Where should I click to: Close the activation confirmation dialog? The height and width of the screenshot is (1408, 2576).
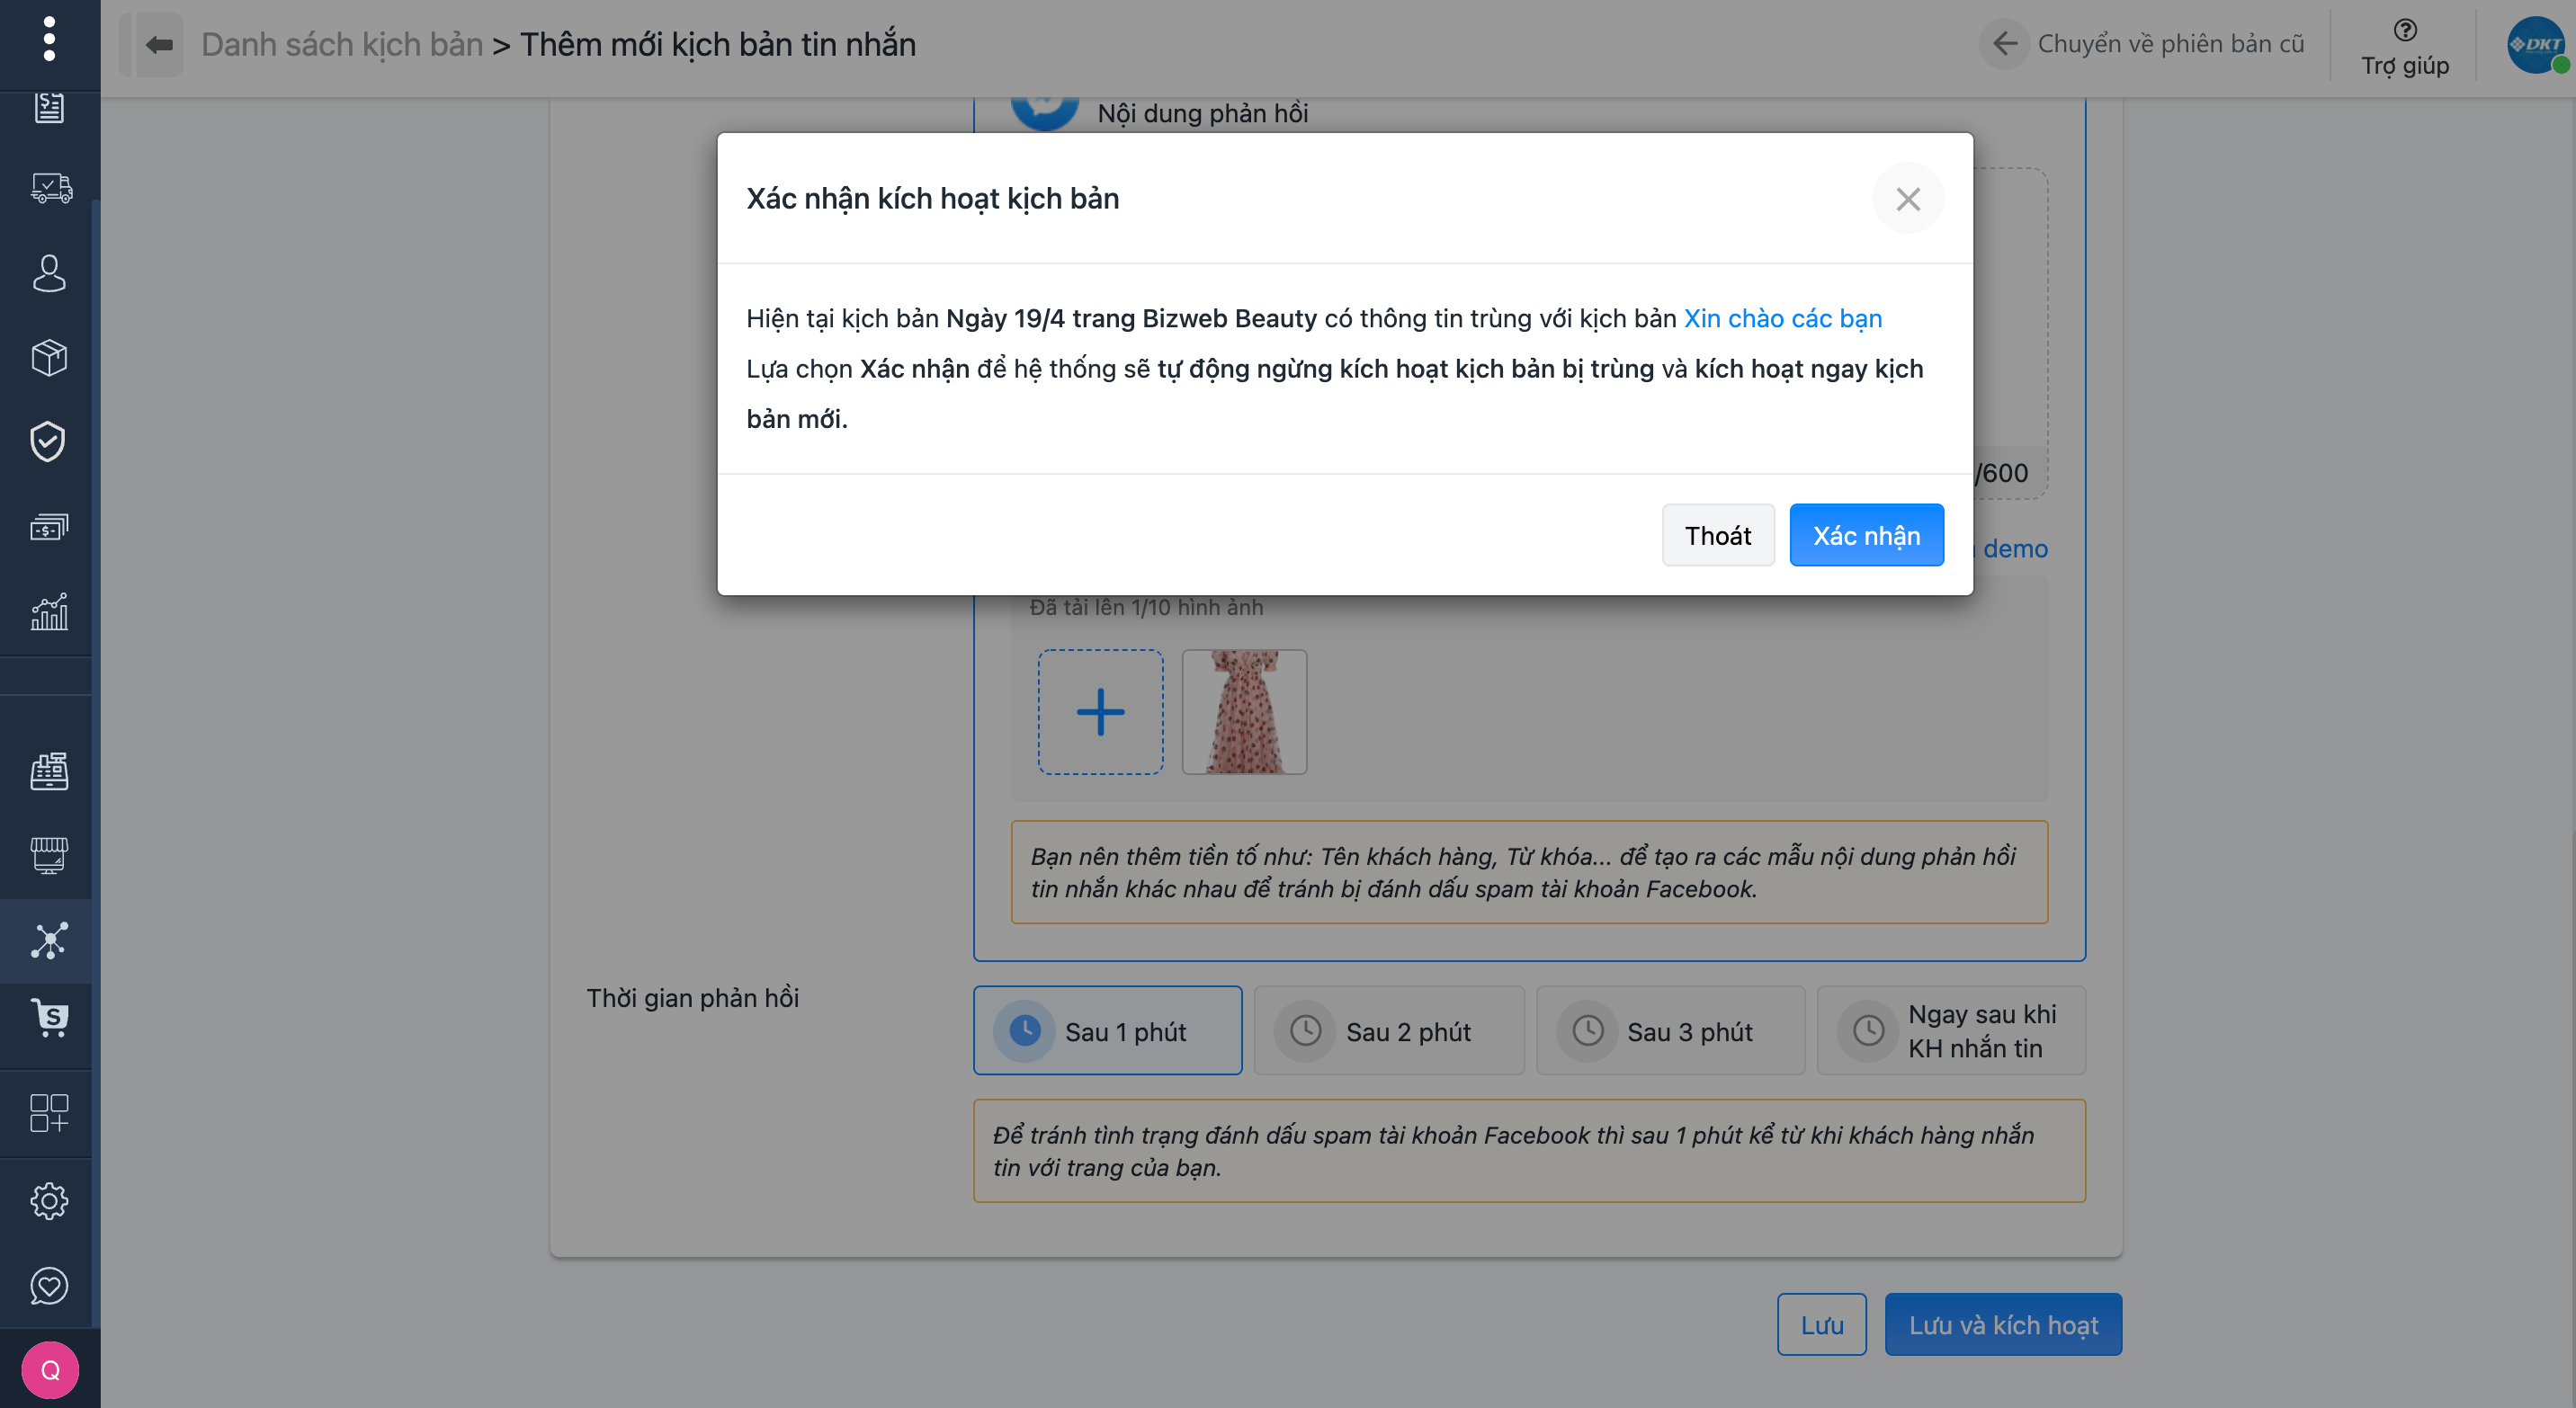pos(1907,199)
